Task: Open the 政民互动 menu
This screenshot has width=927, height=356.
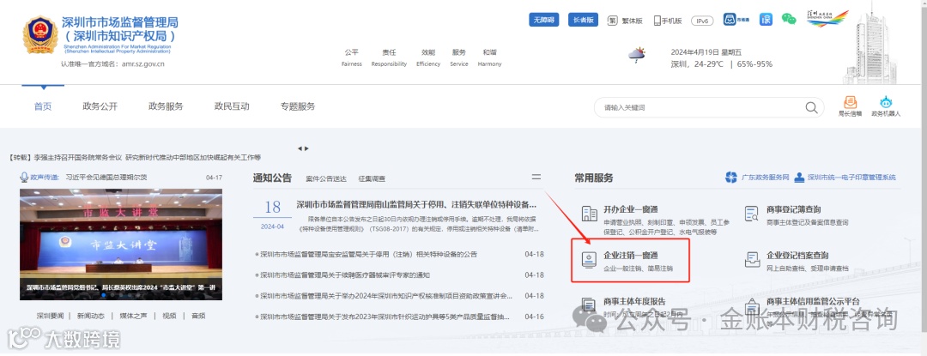Action: [x=232, y=106]
